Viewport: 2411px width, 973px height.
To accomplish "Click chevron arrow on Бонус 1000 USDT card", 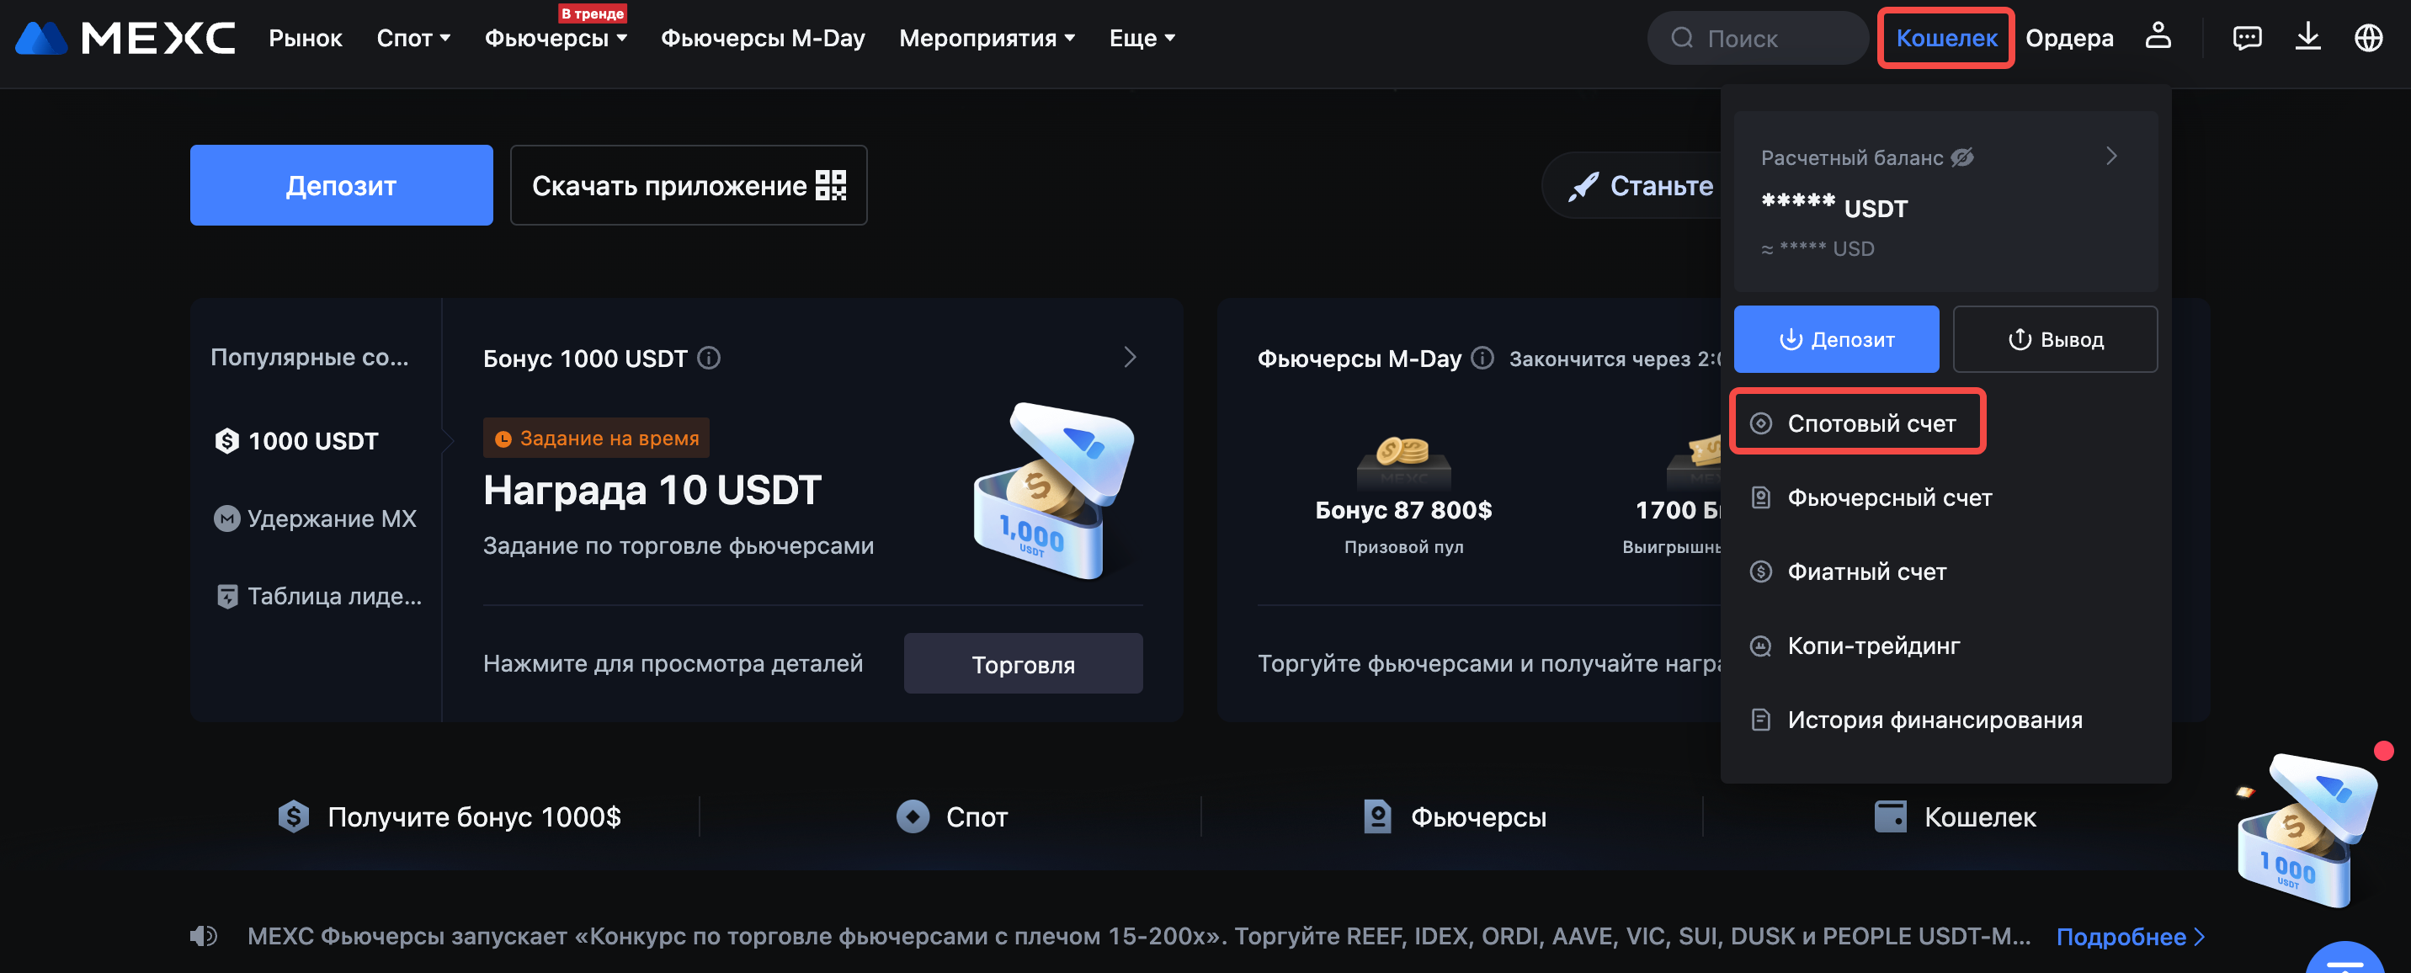I will pyautogui.click(x=1130, y=358).
